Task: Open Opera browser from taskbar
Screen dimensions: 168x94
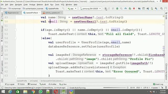Action: click(56, 92)
